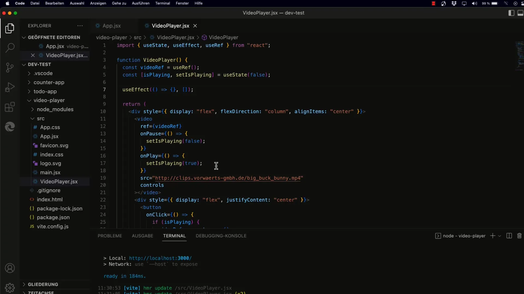
Task: Collapse the src folder
Action: coord(41,118)
